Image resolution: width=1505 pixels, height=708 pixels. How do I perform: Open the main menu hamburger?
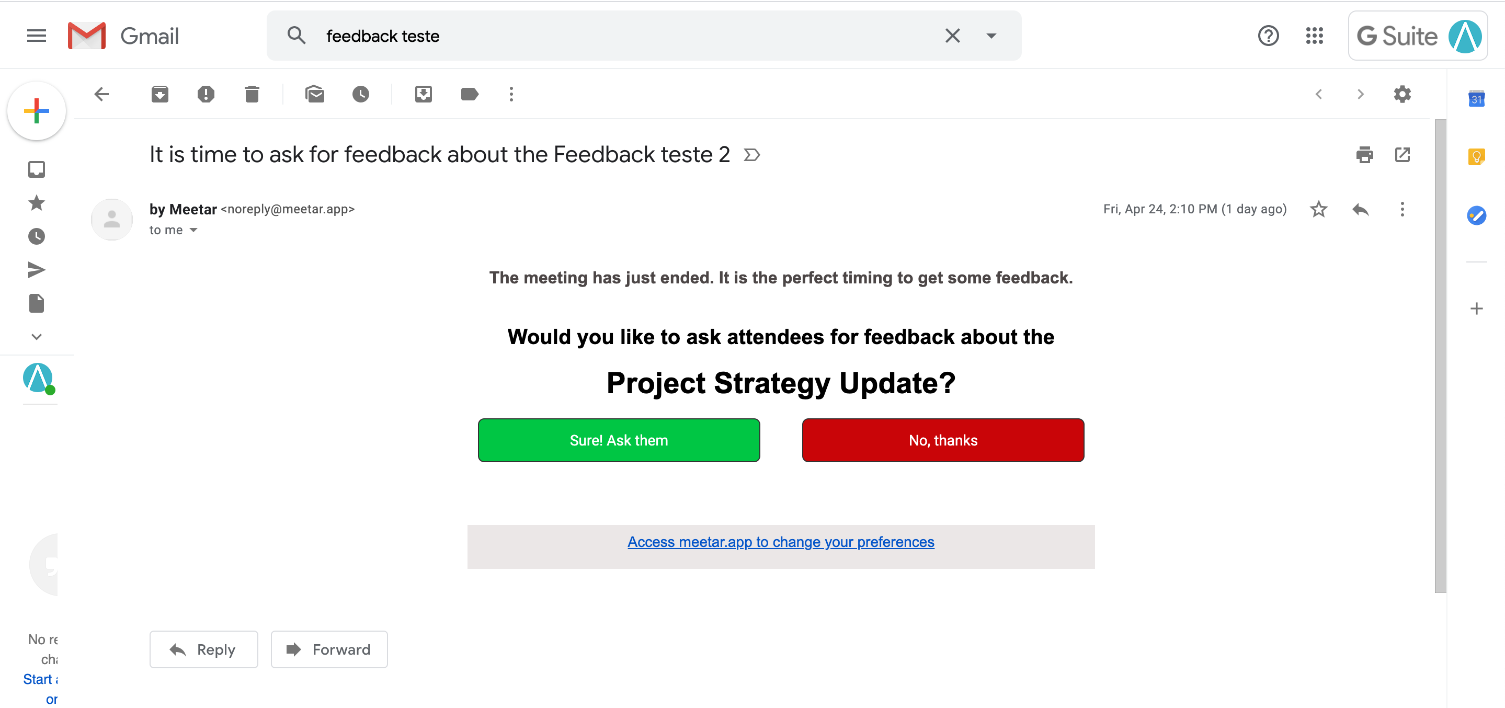pos(36,36)
